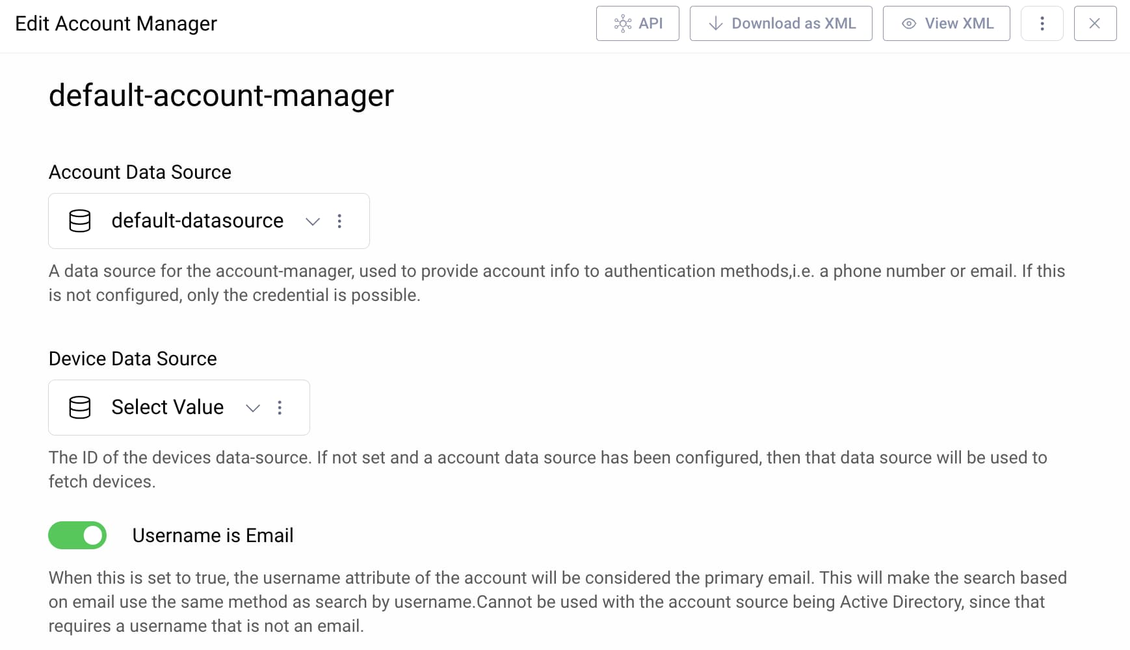Disable the Username is Email toggle
1130x650 pixels.
(77, 535)
